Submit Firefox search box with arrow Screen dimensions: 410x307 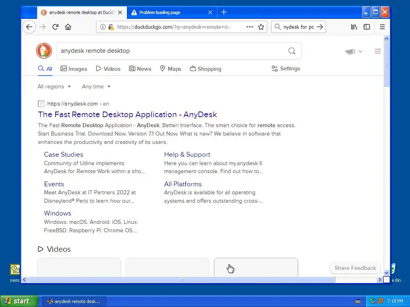click(x=320, y=27)
